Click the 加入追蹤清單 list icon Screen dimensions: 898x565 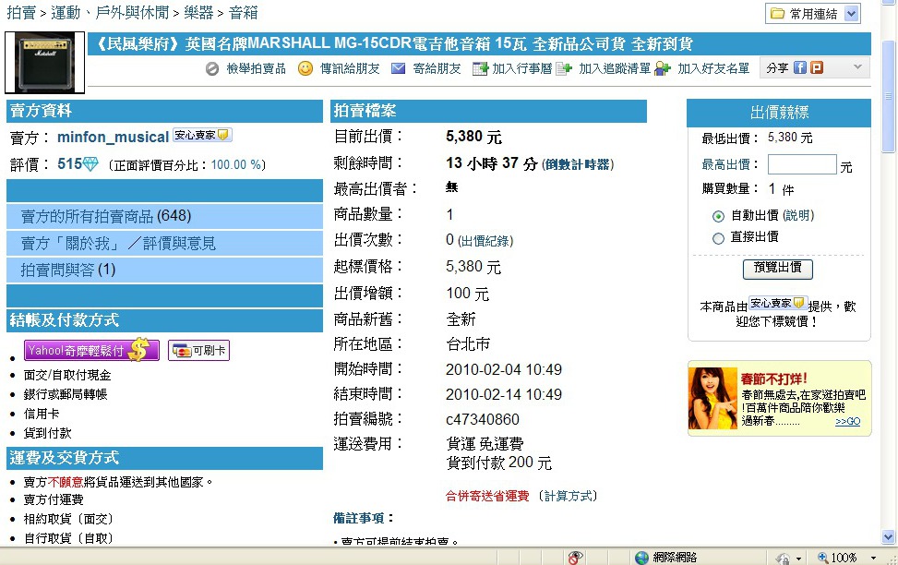[564, 68]
